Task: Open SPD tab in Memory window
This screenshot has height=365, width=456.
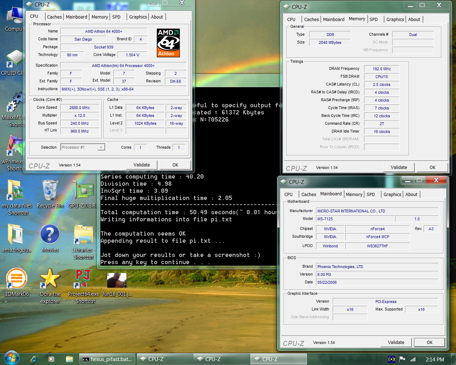Action: pos(374,19)
